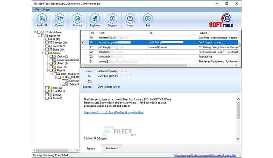This screenshot has height=158, width=273.
Task: Click the folder tree horizontal scrollbar thumb
Action: 52,150
